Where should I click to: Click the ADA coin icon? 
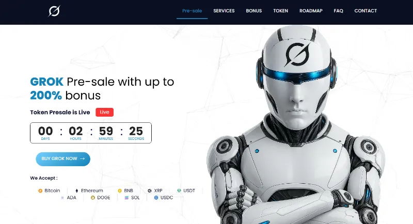coord(62,198)
